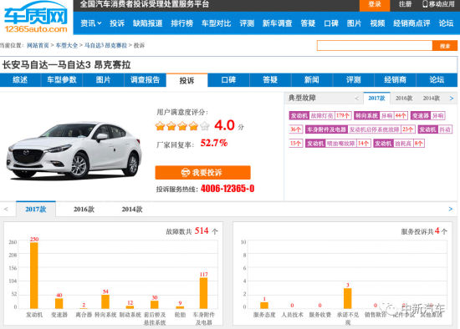Screen dimensions: 460x329
Task: Open 论坛 in the top navigation bar
Action: (x=446, y=23)
